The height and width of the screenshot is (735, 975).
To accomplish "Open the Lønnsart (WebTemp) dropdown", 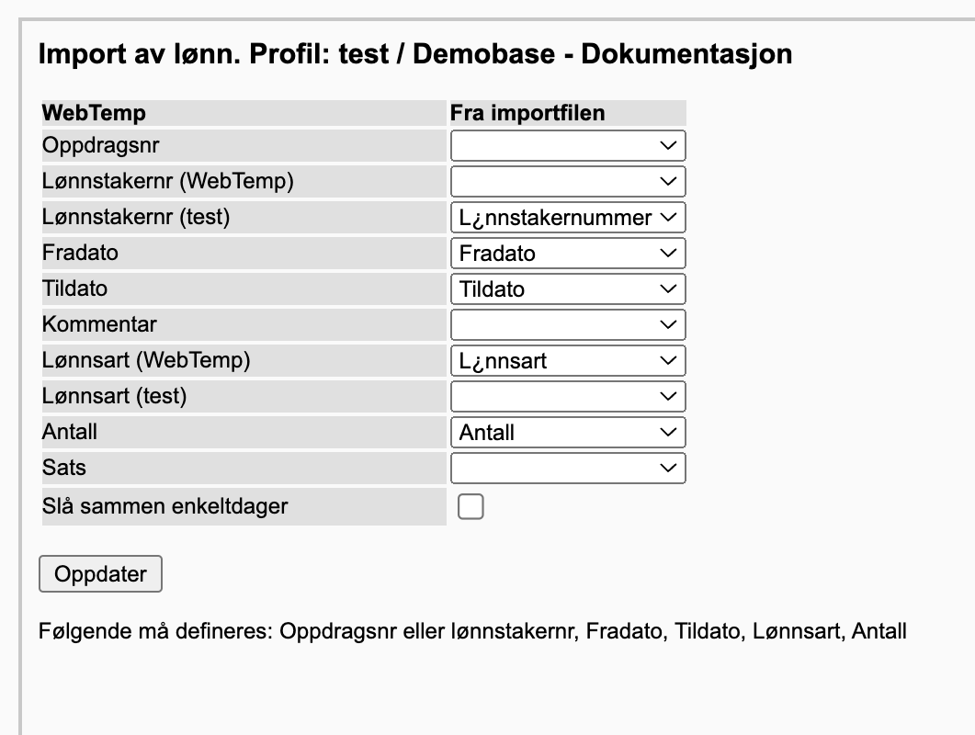I will click(568, 361).
